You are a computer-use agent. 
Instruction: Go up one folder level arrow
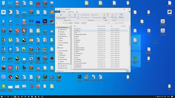(x=63, y=23)
